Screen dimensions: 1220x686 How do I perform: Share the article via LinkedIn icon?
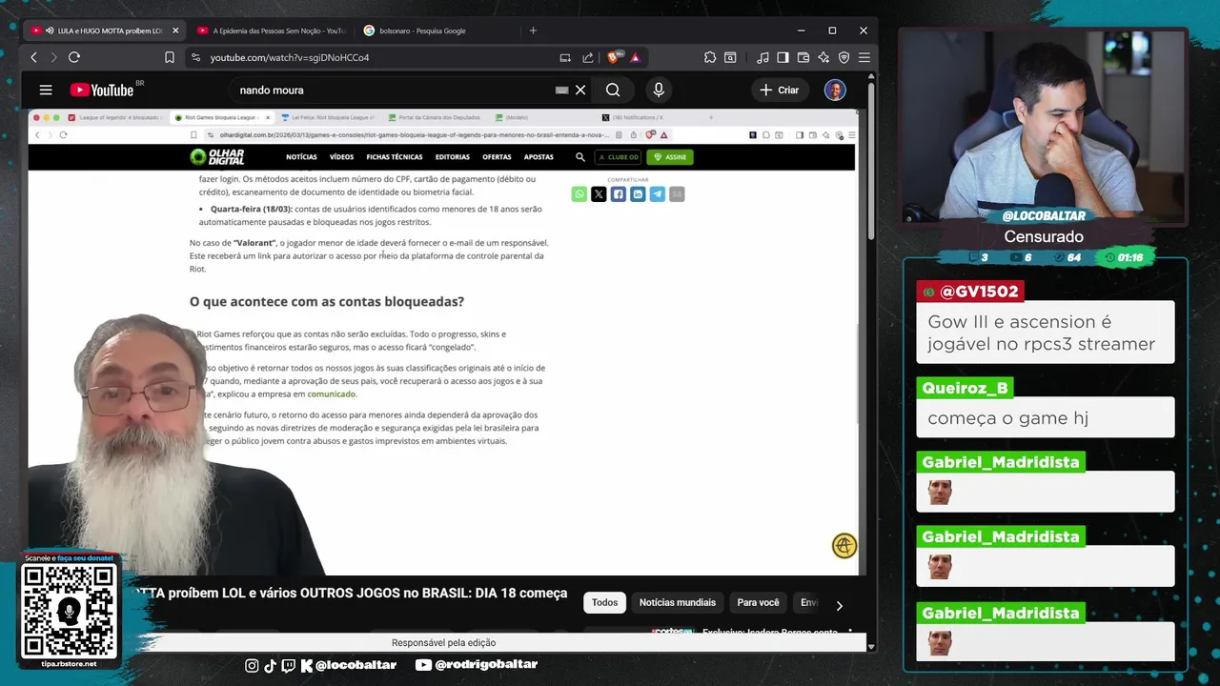pyautogui.click(x=638, y=194)
